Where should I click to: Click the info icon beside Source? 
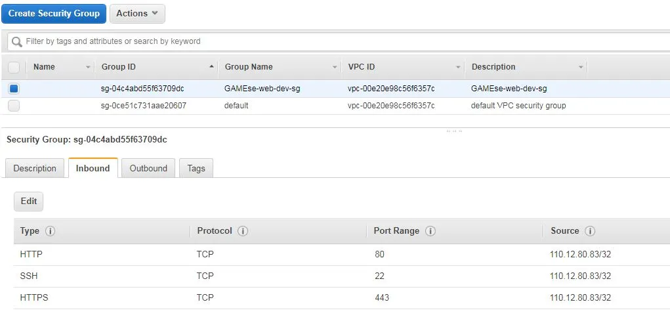[x=590, y=231]
